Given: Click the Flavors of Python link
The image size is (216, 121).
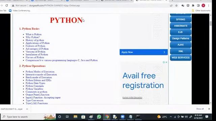Looking at the screenshot, I should click(x=35, y=57).
